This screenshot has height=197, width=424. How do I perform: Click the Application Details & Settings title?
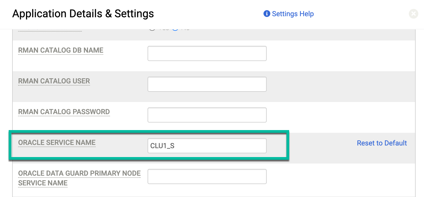tap(83, 13)
